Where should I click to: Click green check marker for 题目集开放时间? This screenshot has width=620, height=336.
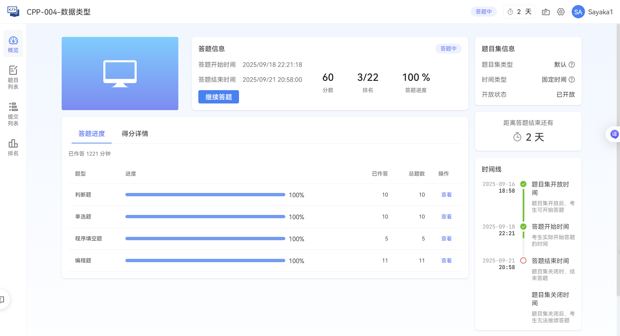tap(523, 184)
